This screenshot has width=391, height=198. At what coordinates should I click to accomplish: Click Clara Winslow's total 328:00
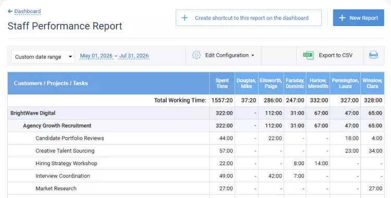373,100
